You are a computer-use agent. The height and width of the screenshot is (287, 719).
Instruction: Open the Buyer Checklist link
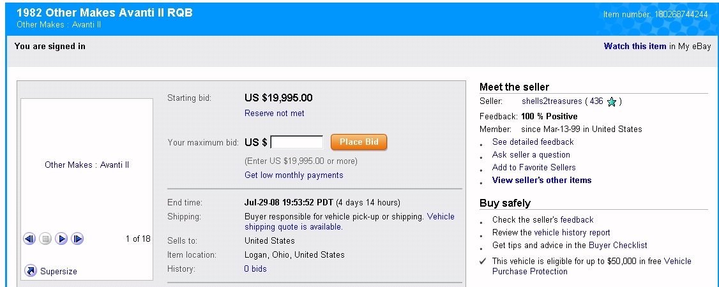pos(617,246)
